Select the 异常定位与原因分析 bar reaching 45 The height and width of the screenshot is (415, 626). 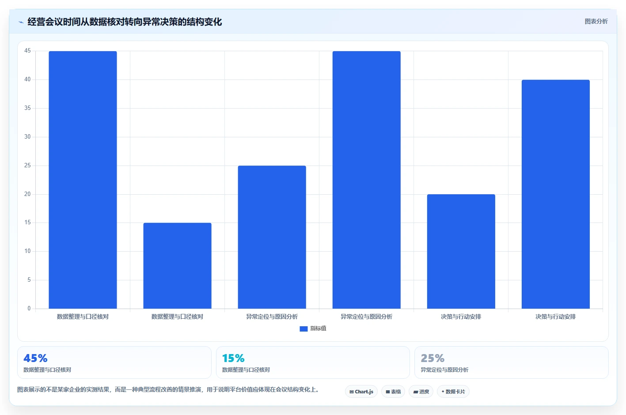point(366,180)
